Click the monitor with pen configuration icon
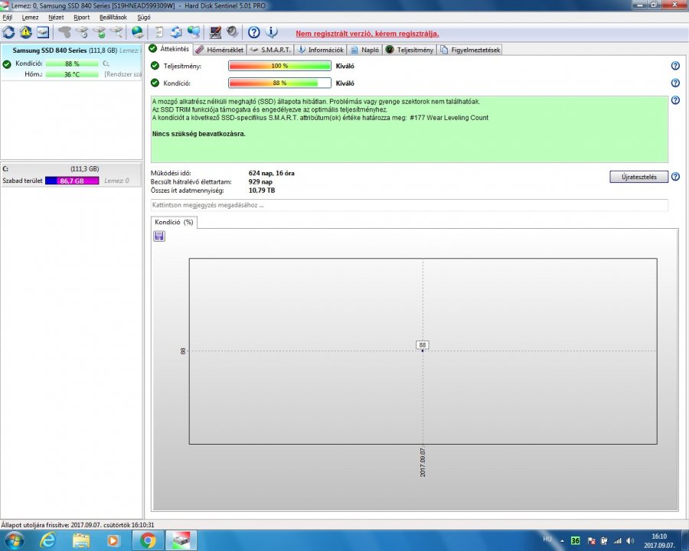This screenshot has width=689, height=551. coord(215,32)
